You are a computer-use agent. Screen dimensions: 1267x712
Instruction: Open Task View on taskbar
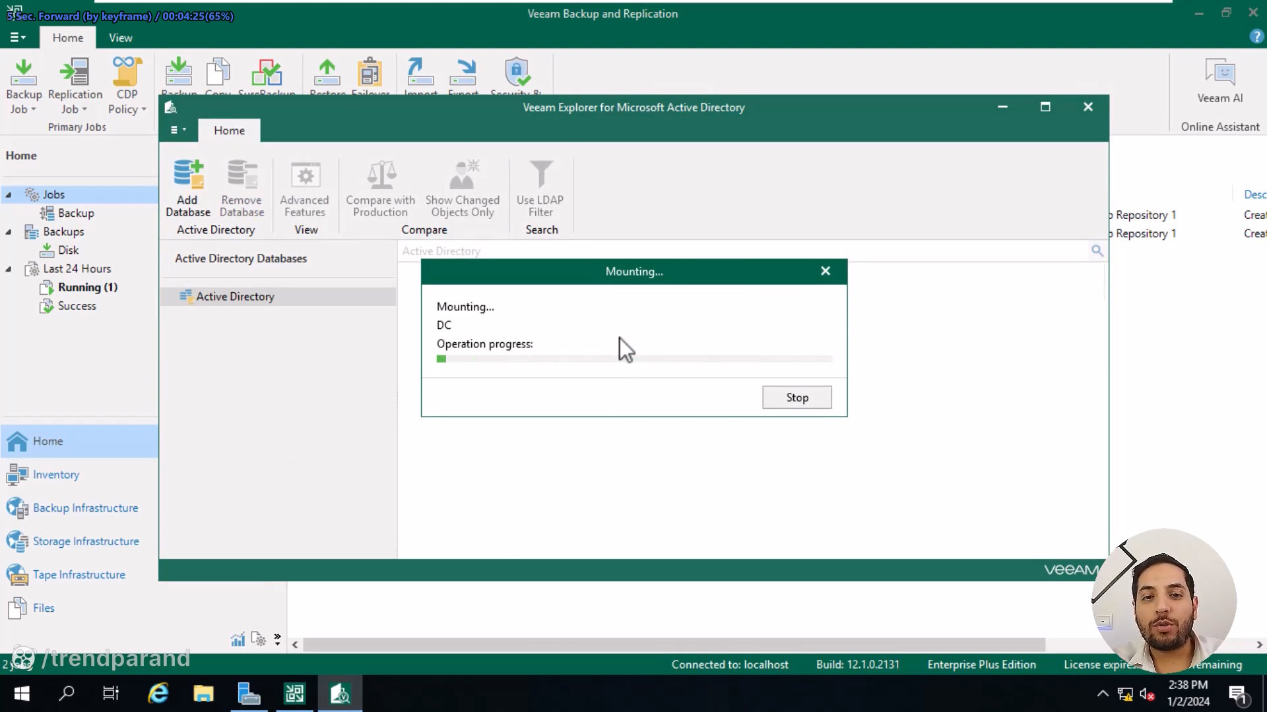111,694
